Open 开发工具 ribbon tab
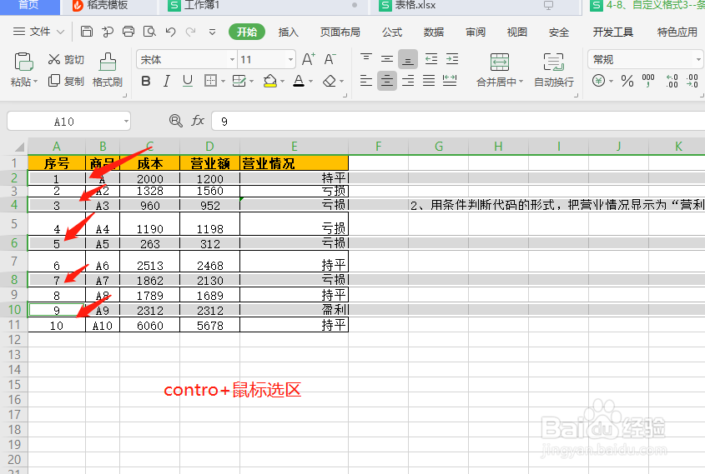This screenshot has height=474, width=705. 613,32
